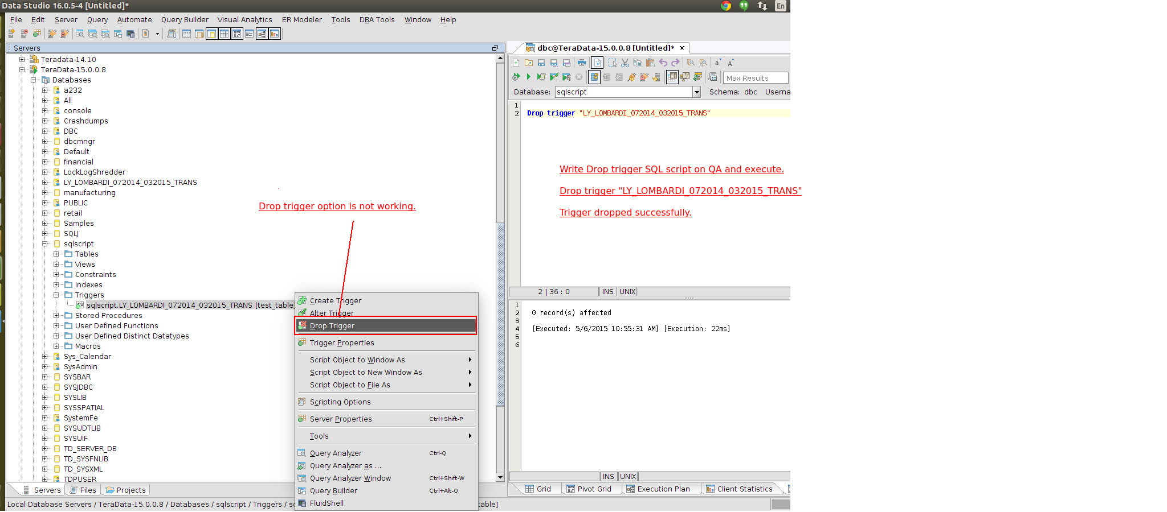
Task: Click the En keyboard language indicator
Action: click(x=781, y=6)
